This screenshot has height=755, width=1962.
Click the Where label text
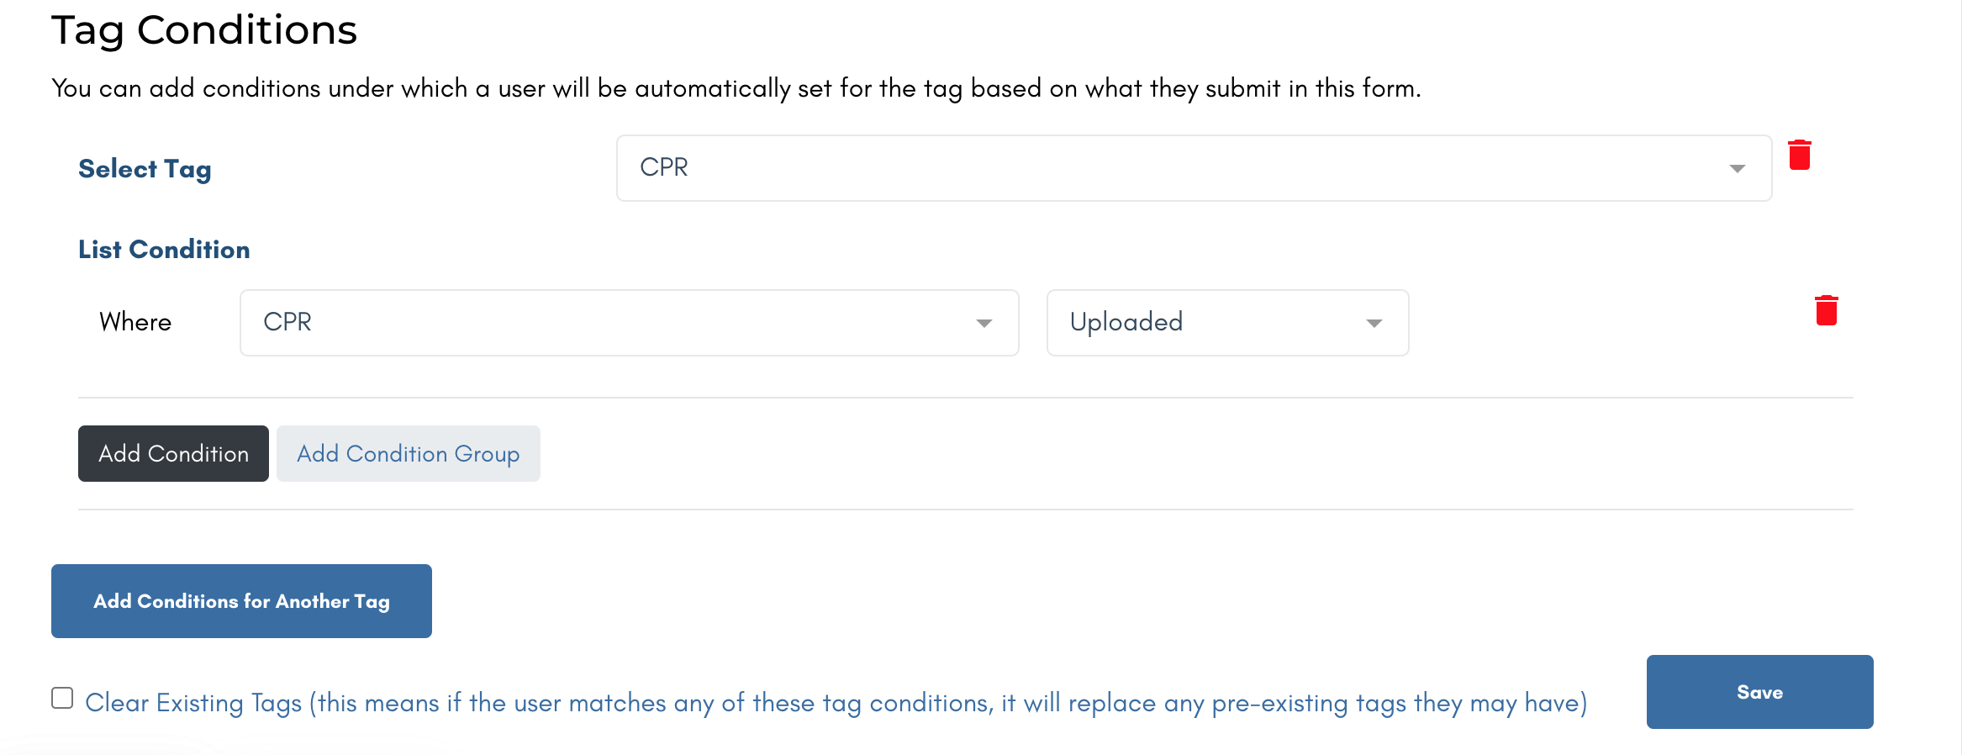point(135,322)
